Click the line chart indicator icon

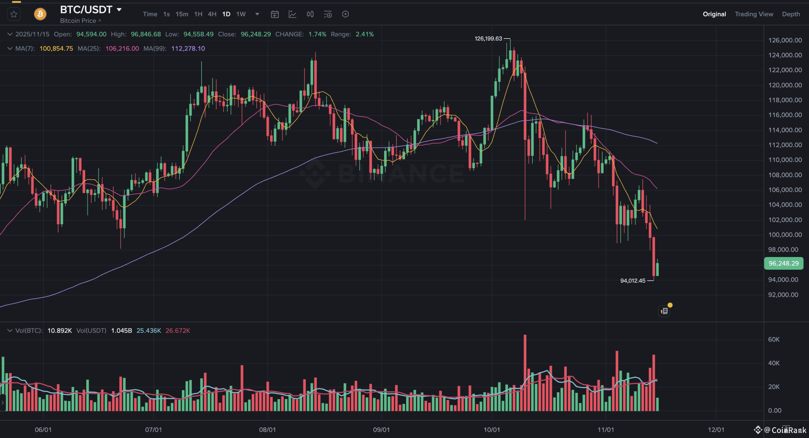[292, 14]
